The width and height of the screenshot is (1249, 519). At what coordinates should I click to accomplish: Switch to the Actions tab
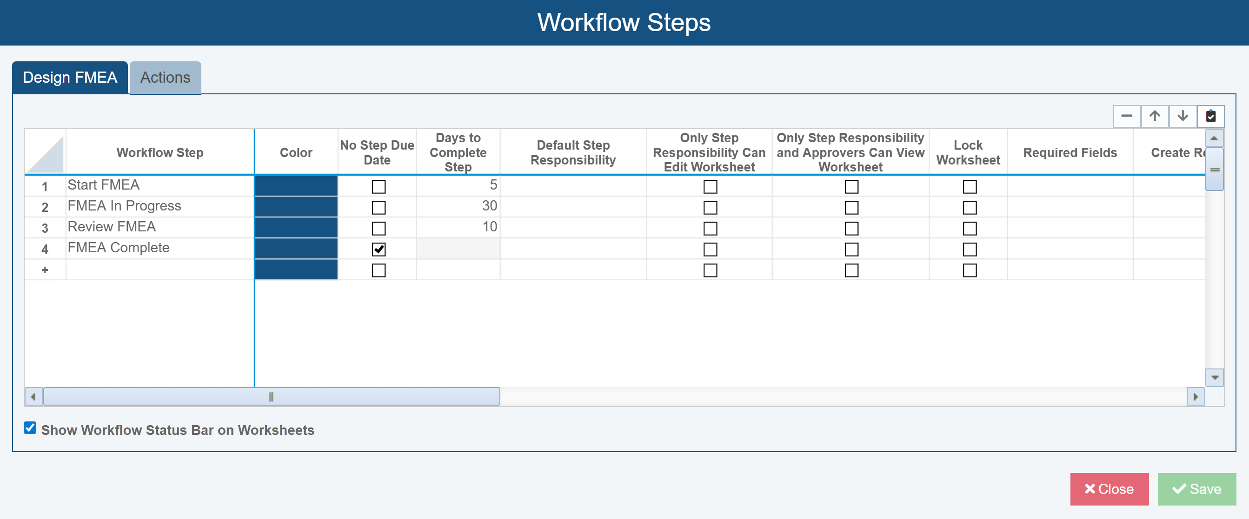click(x=165, y=78)
